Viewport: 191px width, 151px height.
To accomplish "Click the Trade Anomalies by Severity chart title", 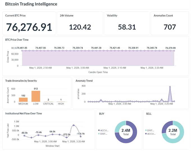I will [21, 81].
